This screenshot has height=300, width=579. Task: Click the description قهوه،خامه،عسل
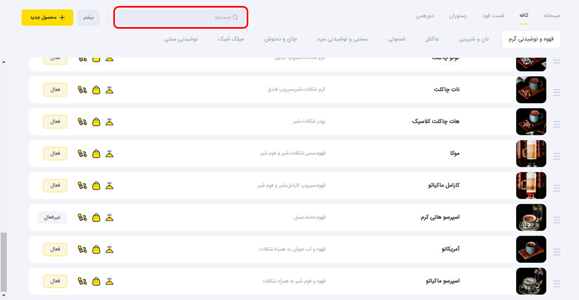pyautogui.click(x=310, y=217)
